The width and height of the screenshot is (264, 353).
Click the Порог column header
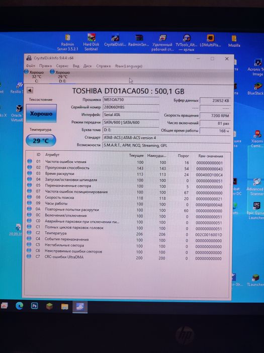coord(183,155)
